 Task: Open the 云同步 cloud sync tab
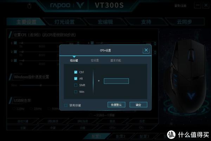(184, 22)
